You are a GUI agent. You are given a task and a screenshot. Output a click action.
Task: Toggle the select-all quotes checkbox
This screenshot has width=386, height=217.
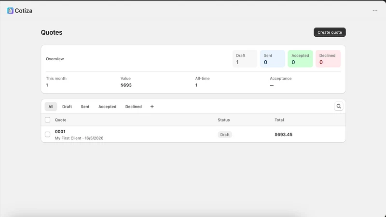tap(47, 120)
